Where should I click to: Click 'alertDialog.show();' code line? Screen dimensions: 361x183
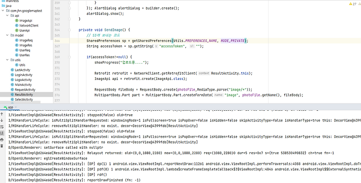pyautogui.click(x=105, y=13)
